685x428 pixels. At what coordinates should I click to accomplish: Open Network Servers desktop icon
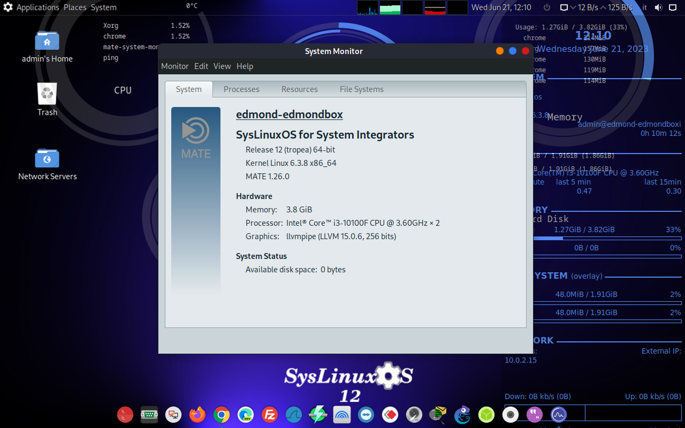point(47,164)
